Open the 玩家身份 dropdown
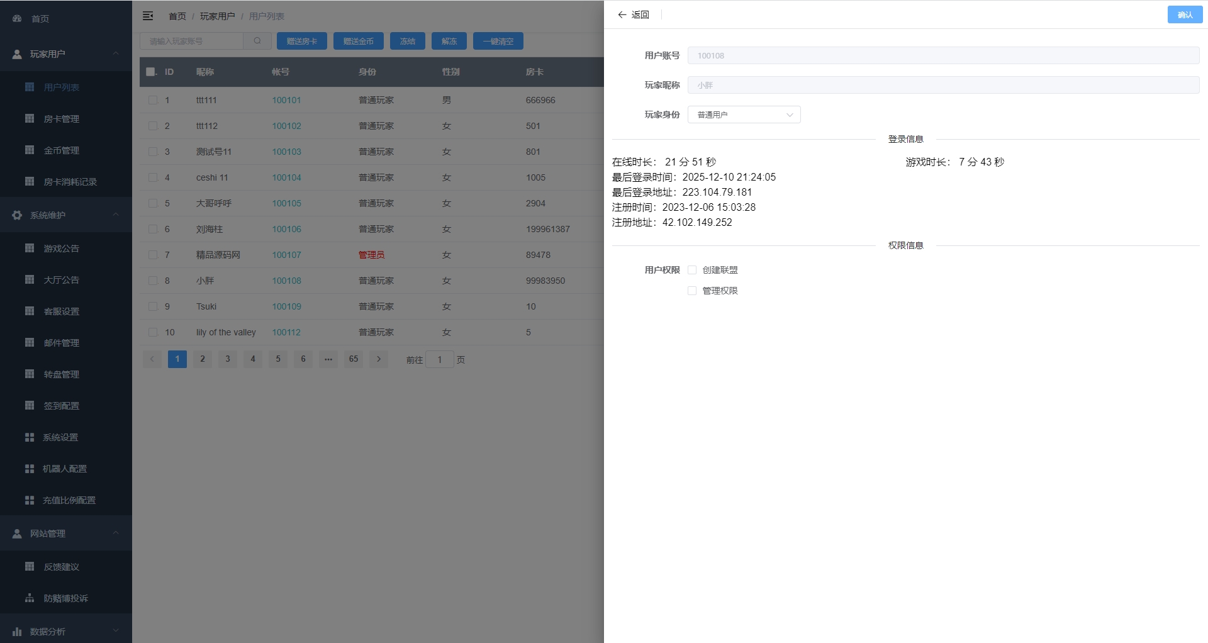1208x643 pixels. point(744,115)
